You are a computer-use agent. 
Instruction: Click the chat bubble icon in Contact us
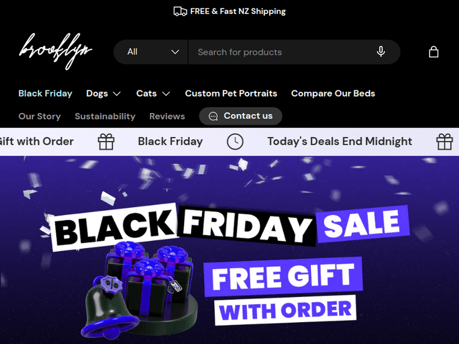coord(213,116)
